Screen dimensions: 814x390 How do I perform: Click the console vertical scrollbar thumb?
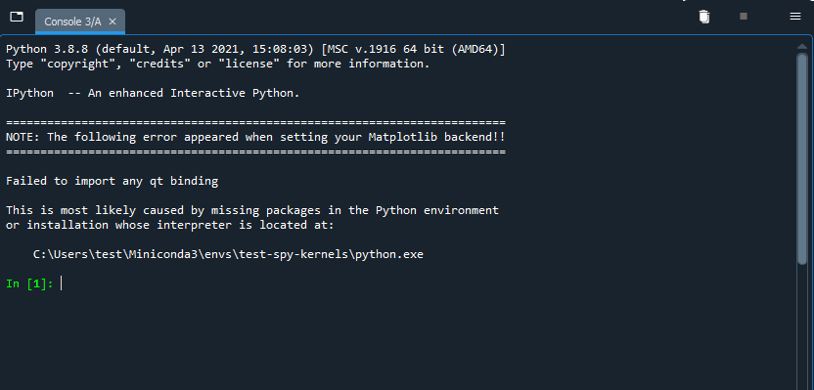click(802, 159)
